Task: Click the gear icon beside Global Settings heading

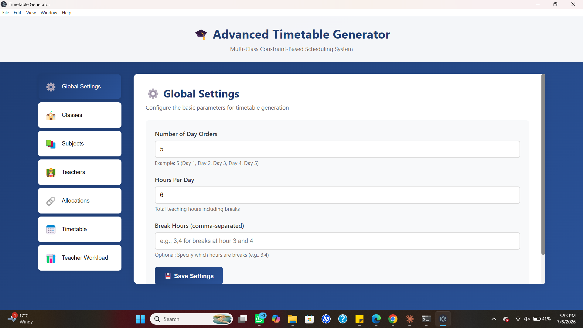Action: 153,94
